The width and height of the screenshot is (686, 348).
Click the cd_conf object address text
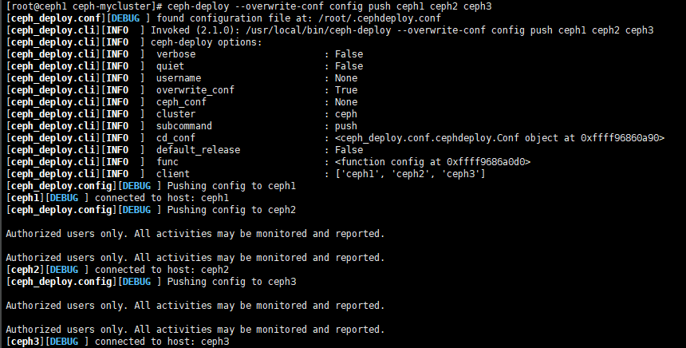click(499, 138)
